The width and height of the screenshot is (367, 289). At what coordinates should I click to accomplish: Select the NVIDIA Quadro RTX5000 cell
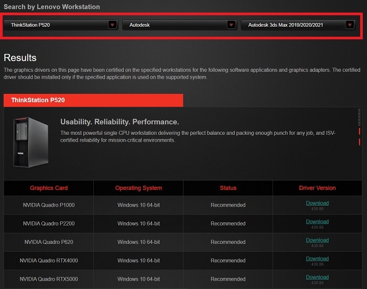(x=49, y=279)
